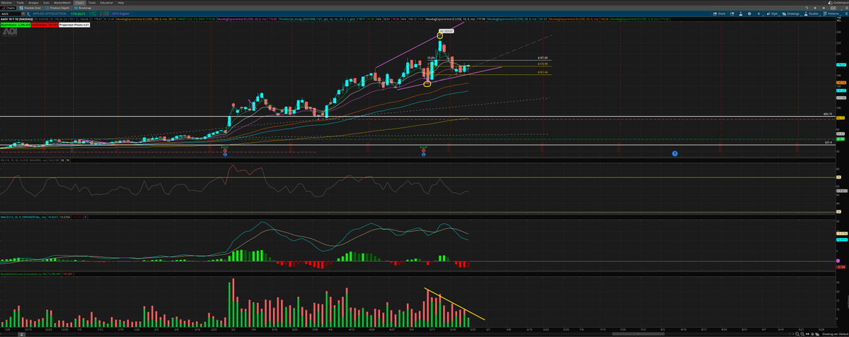Viewport: 849px width, 337px height.
Task: Click the 176.8671 last price value
Action: 78,13
